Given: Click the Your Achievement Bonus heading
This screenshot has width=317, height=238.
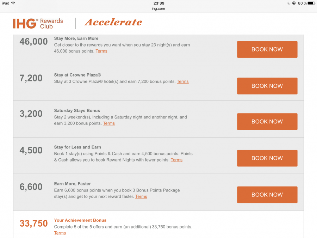Looking at the screenshot, I should [x=80, y=220].
